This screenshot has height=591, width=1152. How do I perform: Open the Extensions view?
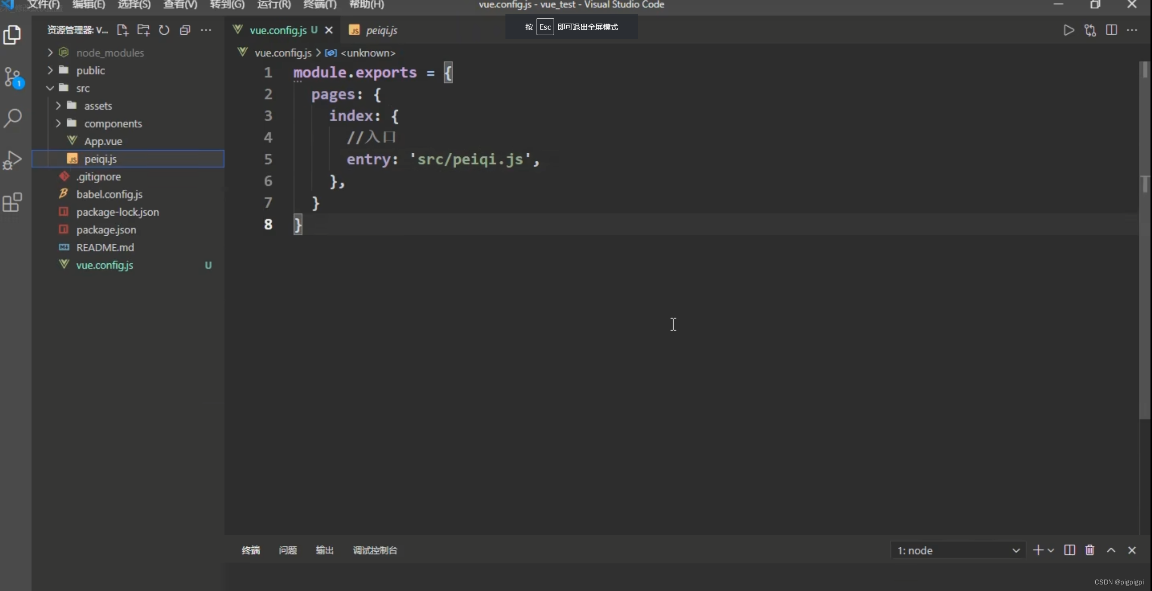[12, 203]
